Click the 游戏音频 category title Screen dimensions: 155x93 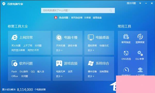pos(71,63)
